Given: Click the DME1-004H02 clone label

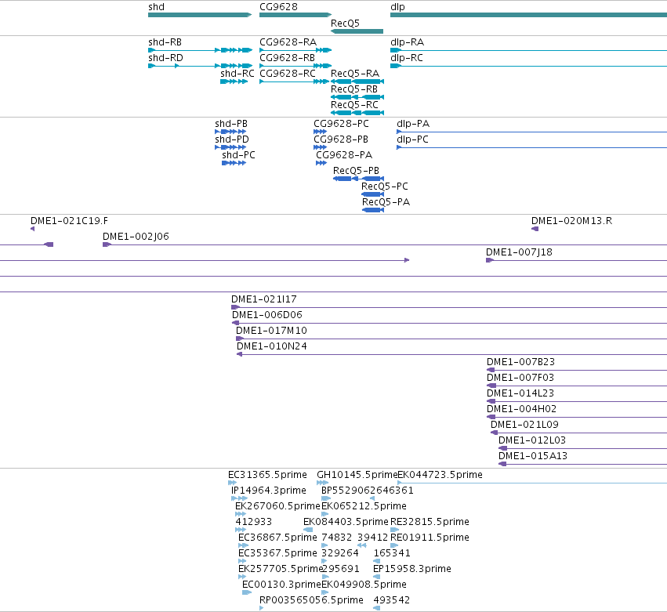Looking at the screenshot, I should (x=521, y=410).
